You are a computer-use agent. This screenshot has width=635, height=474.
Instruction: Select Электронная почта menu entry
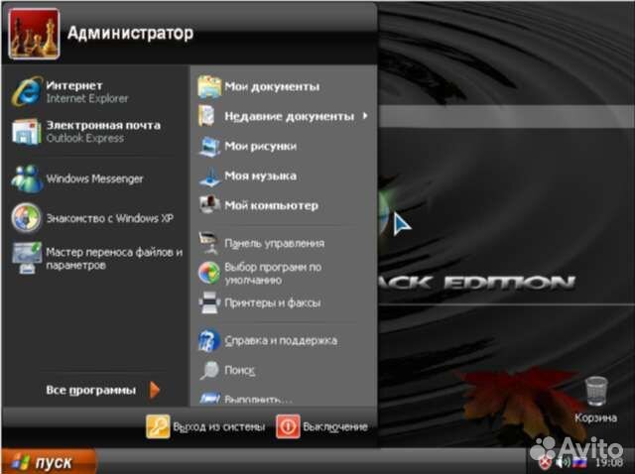coord(103,125)
